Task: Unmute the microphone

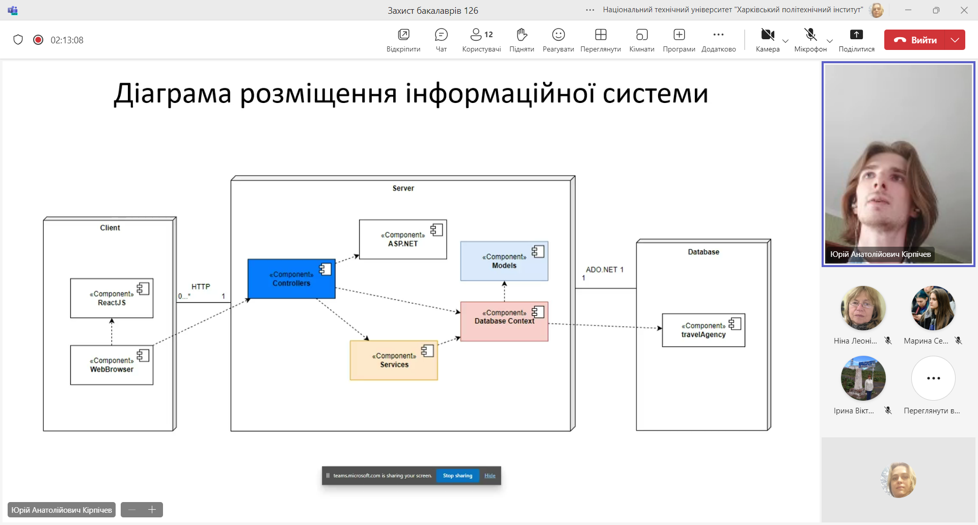Action: (810, 40)
